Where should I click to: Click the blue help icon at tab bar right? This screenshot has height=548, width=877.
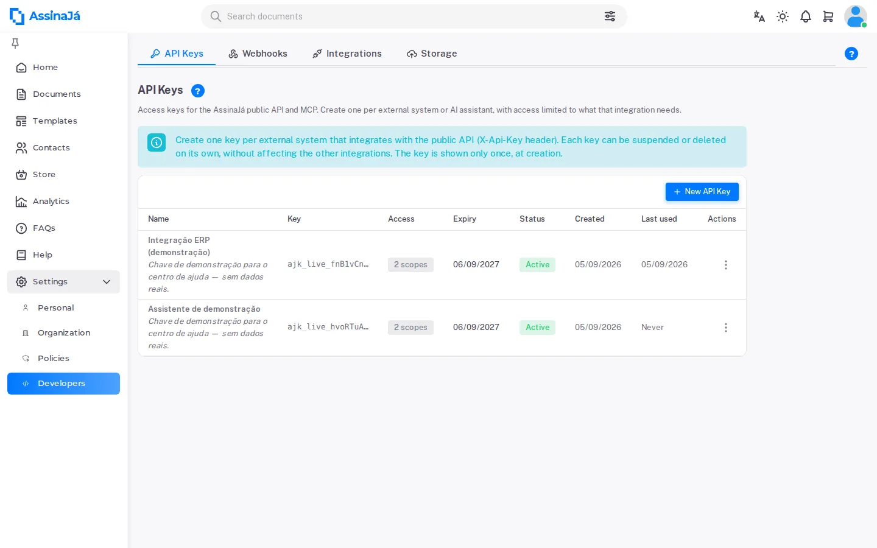pyautogui.click(x=851, y=54)
